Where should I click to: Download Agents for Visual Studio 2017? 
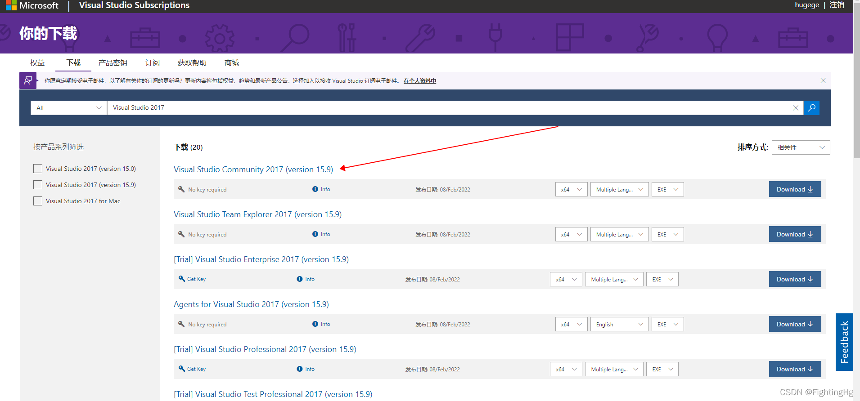tap(795, 324)
